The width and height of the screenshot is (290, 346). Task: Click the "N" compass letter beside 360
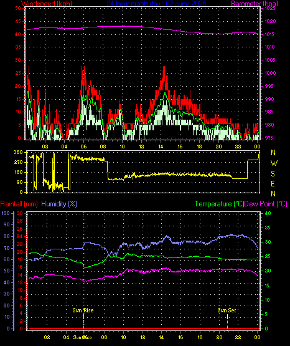(273, 153)
